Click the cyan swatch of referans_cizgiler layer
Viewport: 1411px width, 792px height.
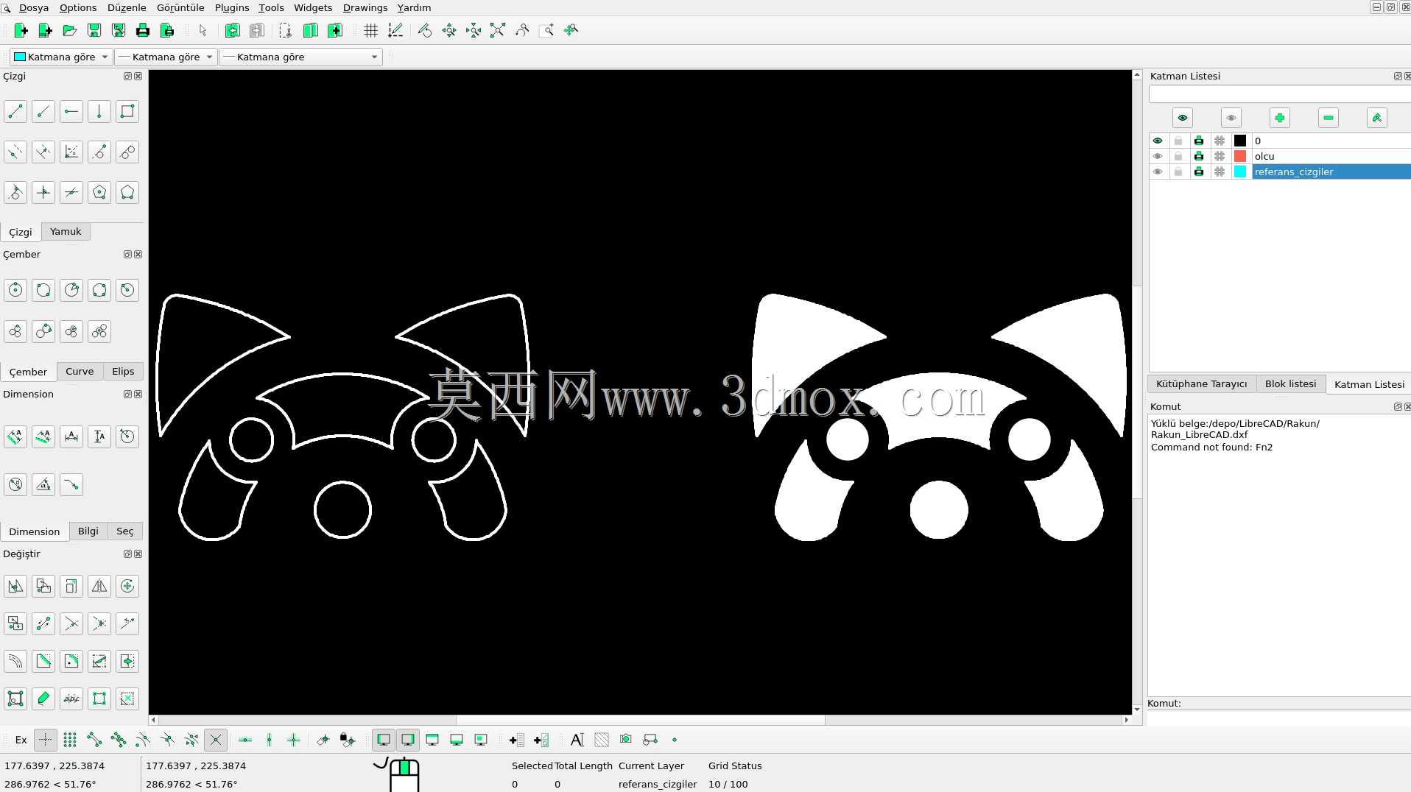(1240, 172)
